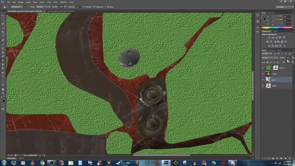The height and width of the screenshot is (166, 295).
Task: Add a Vibrance adjustment
Action: click(x=284, y=38)
